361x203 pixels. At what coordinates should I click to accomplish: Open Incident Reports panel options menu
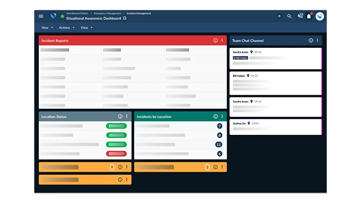[x=222, y=40]
